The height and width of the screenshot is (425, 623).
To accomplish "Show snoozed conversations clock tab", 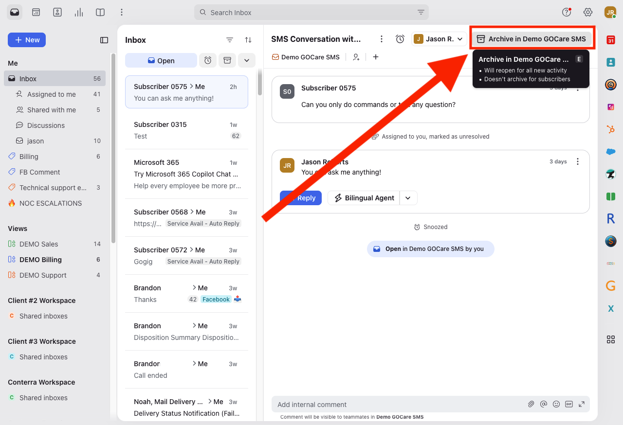I will coord(208,60).
